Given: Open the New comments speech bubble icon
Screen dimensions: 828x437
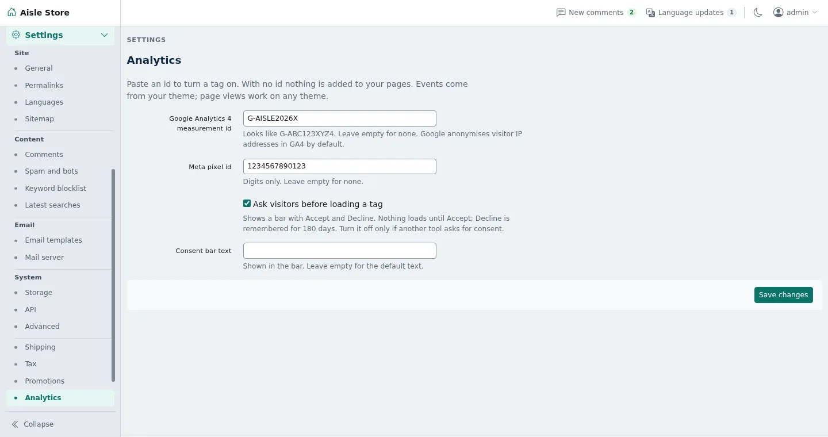Looking at the screenshot, I should pos(561,13).
